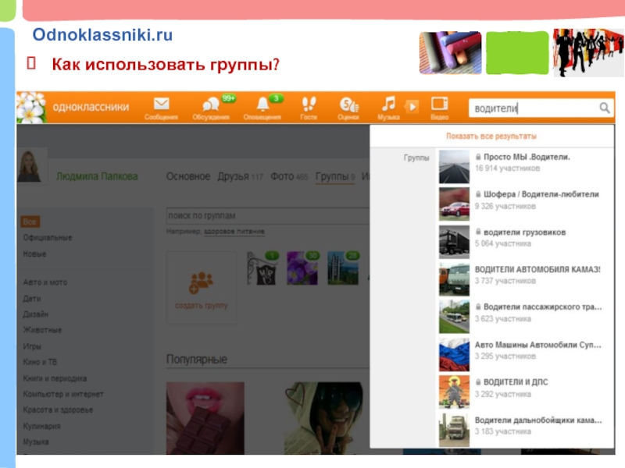Click red car thumbnail of Шофера group
Screen dimensions: 625x468
(454, 204)
